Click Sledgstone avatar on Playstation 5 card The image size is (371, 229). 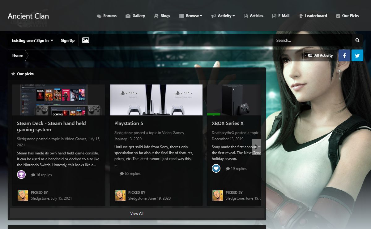click(x=120, y=196)
